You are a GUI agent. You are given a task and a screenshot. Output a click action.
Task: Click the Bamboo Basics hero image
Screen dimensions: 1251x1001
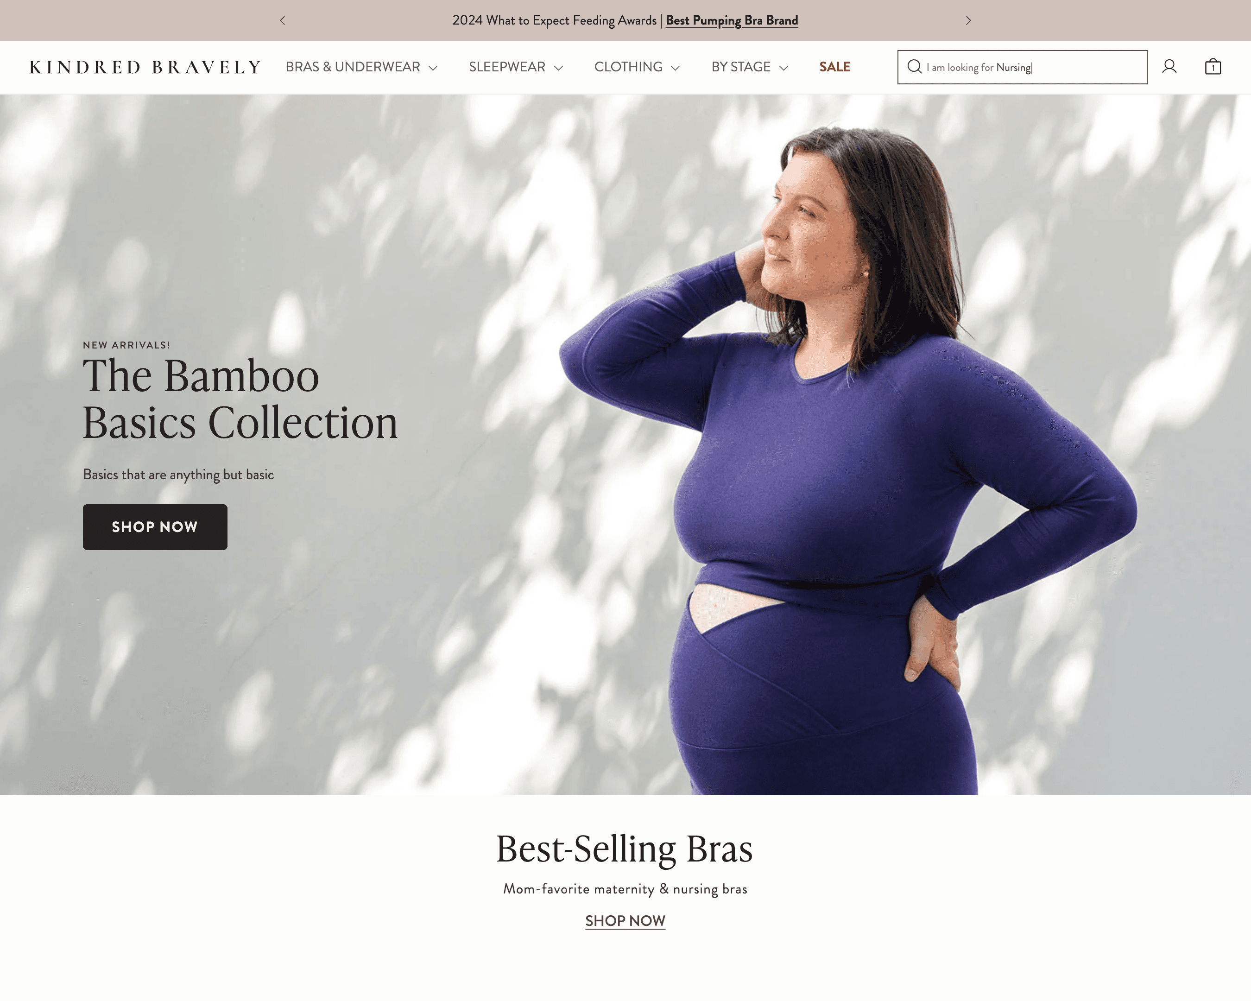pos(625,444)
